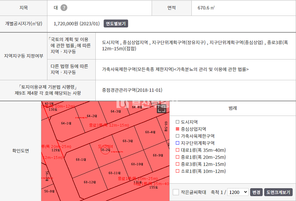Toggle the 작은글씨확대 checkbox

[x=176, y=192]
